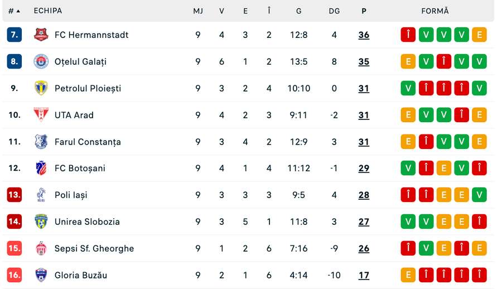
Task: Click the Farul Constanța club emblem
Action: point(41,142)
